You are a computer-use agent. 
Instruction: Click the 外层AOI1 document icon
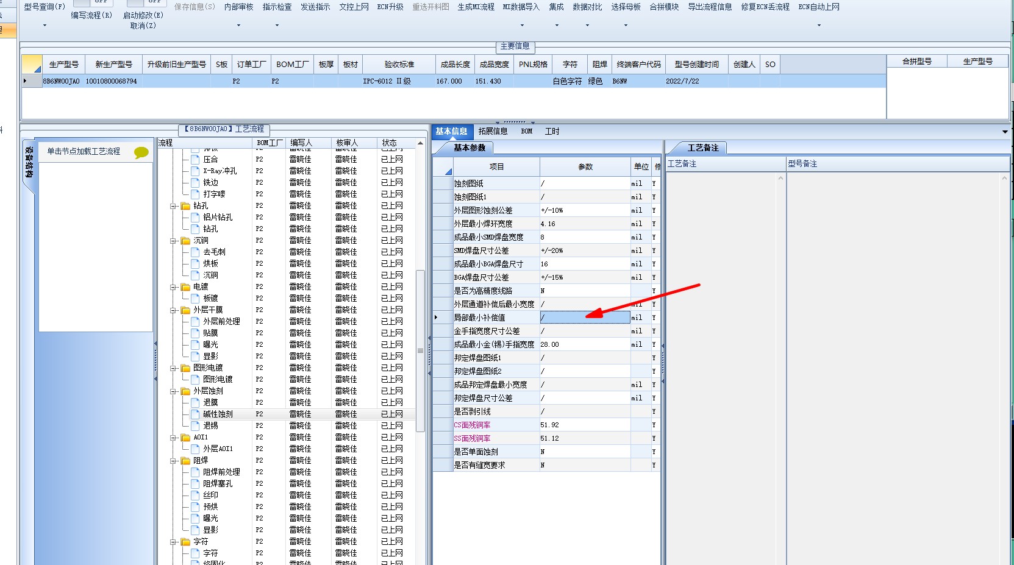click(195, 449)
